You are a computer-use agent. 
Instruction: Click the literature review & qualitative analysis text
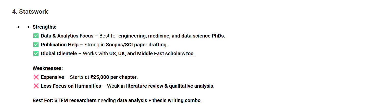[170, 86]
